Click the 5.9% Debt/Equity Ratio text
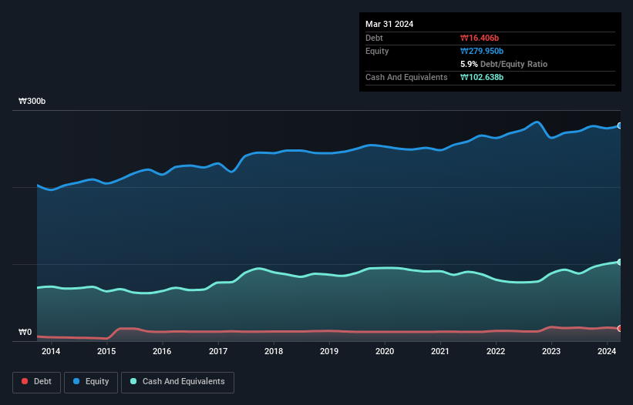 point(503,64)
